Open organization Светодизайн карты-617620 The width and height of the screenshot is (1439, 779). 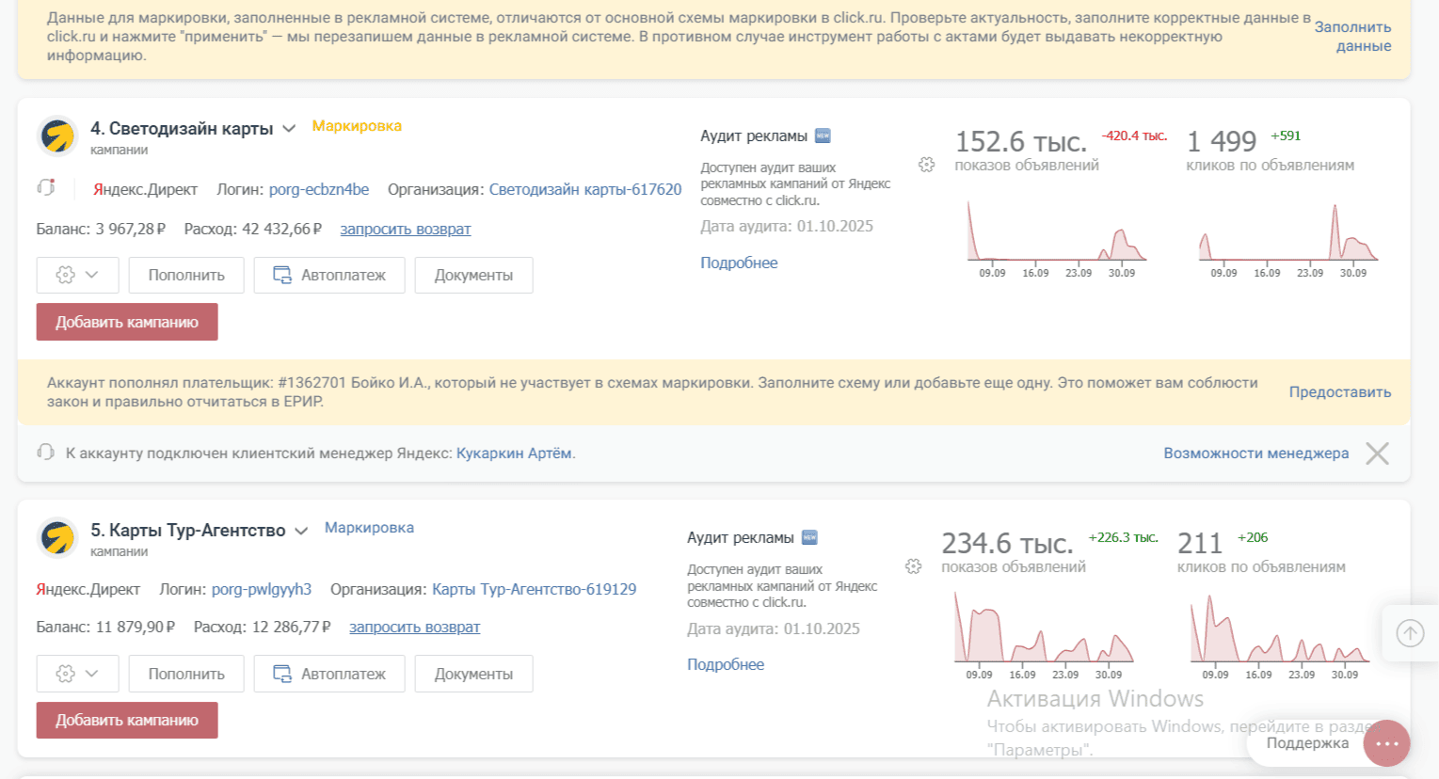point(585,189)
